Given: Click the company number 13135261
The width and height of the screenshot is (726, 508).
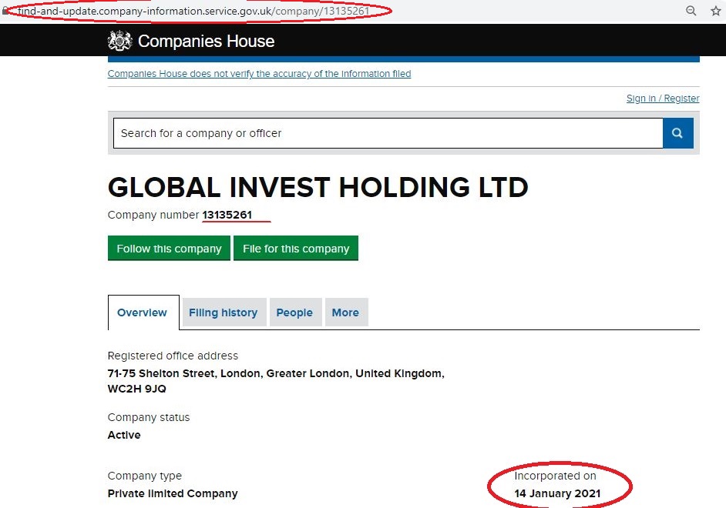Looking at the screenshot, I should click(x=227, y=215).
